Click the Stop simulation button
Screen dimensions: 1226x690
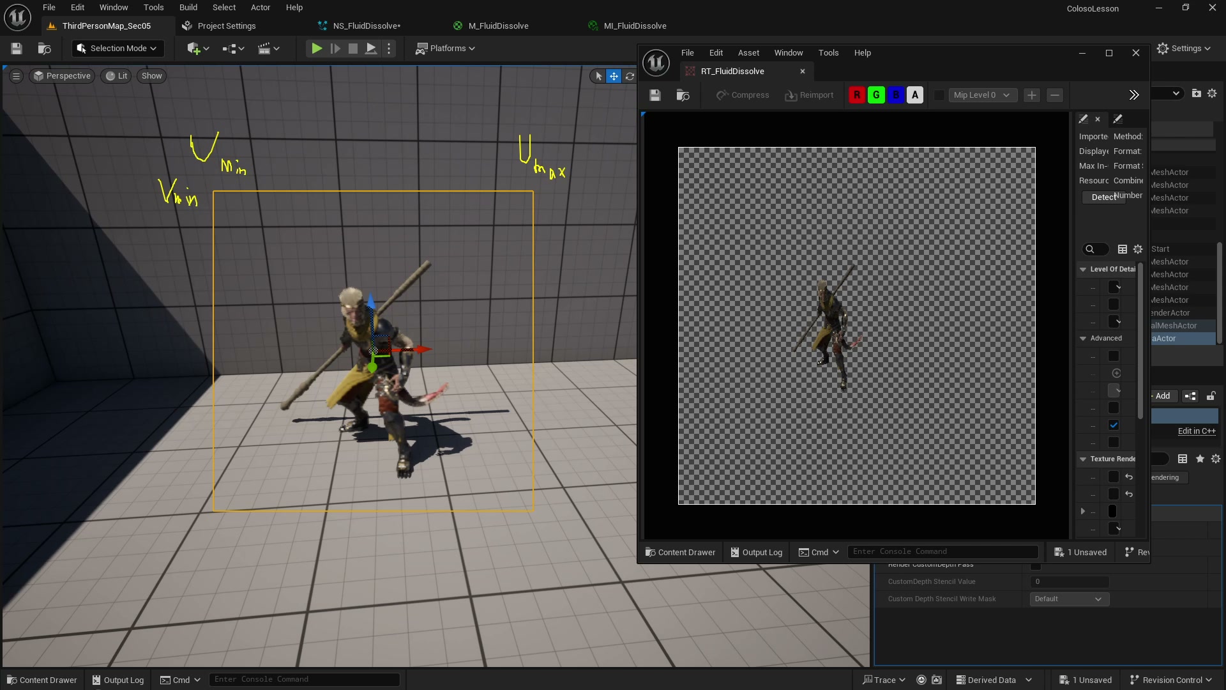coord(352,49)
